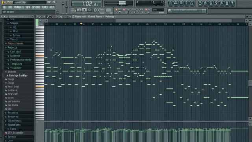Click the Undo circular-arrow icon

200,3
